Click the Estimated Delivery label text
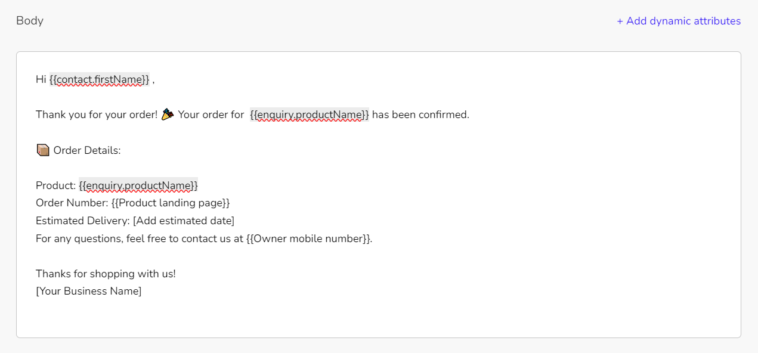 83,221
